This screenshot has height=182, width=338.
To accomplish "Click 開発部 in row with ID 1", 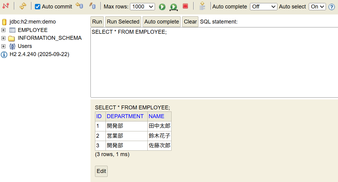I will pos(127,126).
